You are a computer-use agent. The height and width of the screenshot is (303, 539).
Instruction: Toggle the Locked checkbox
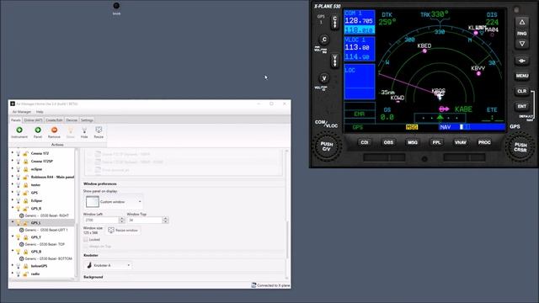(86, 239)
